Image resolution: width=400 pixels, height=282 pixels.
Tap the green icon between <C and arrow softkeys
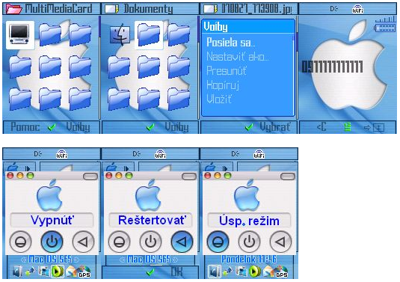(x=347, y=127)
